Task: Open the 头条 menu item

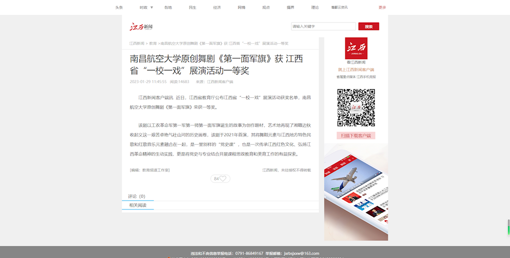Action: 119,8
